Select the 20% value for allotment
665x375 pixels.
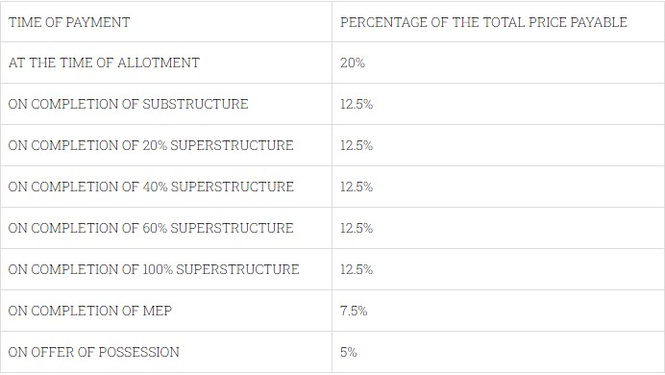click(353, 62)
